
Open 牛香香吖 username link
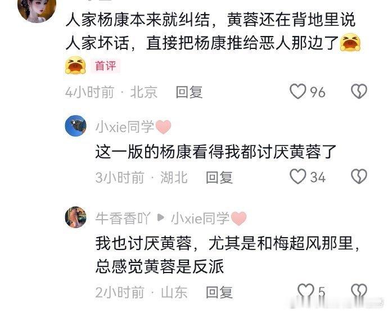[123, 219]
